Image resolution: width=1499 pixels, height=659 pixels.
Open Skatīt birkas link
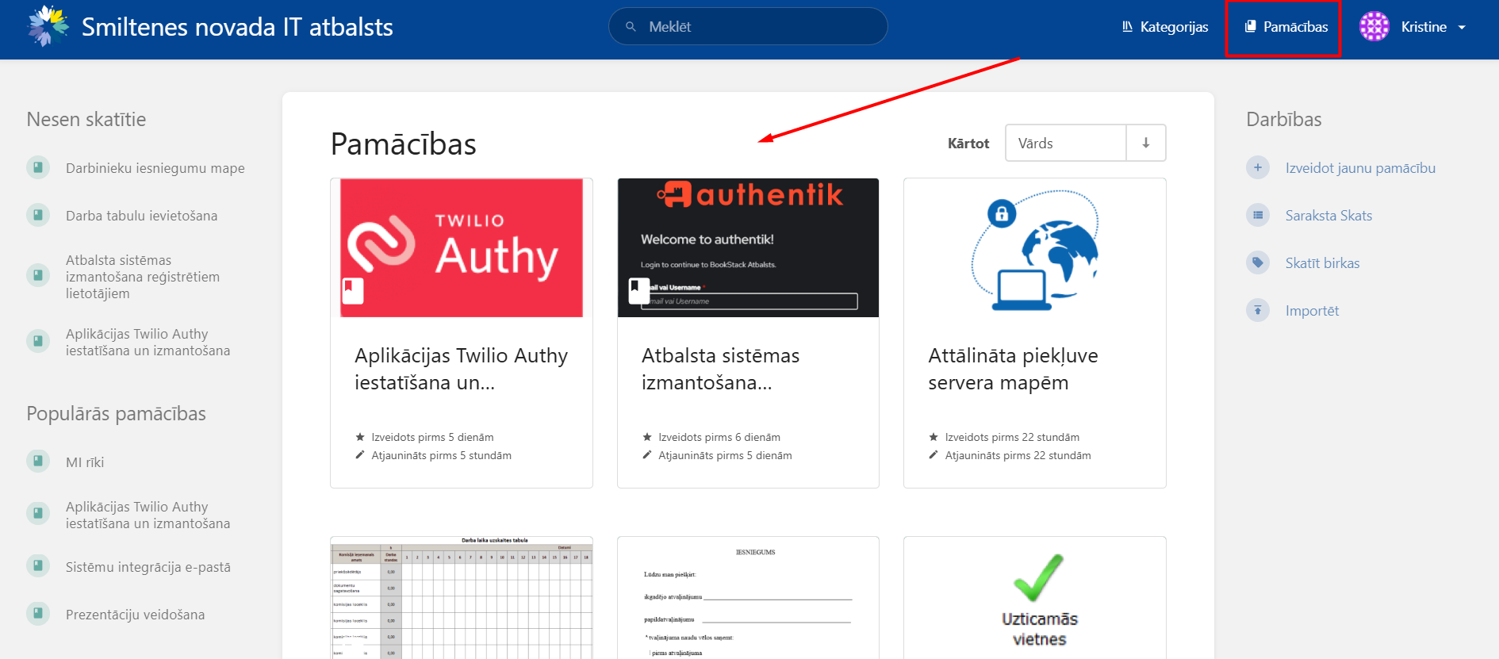coord(1322,263)
